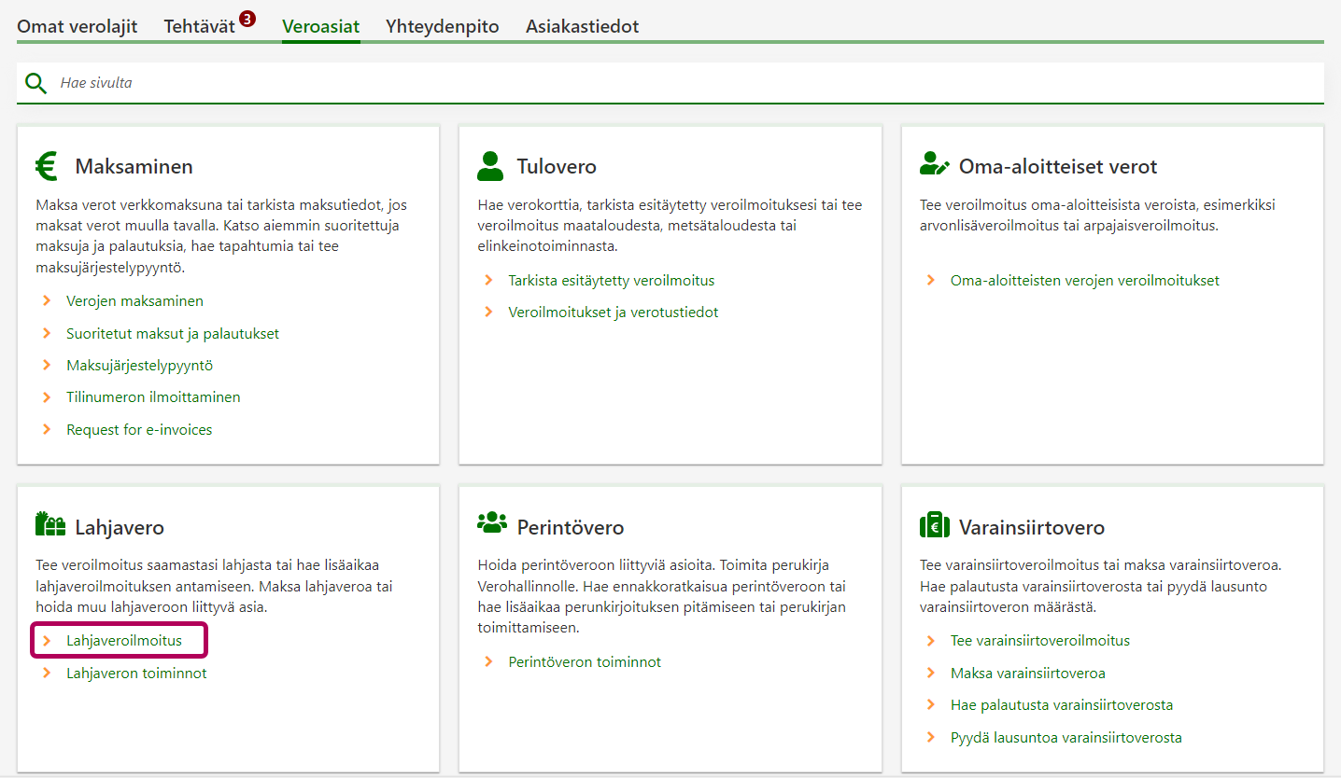Click the person-with-pencil icon beside Oma-aloitteiset verot
This screenshot has width=1341, height=778.
tap(933, 166)
